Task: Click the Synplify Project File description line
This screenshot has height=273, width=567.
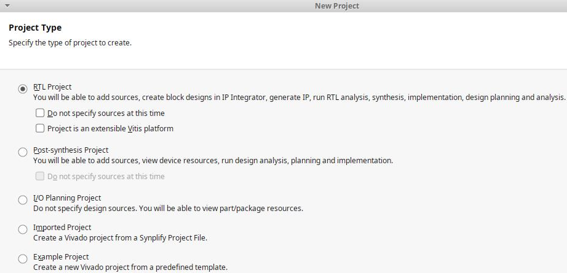Action: click(x=120, y=238)
